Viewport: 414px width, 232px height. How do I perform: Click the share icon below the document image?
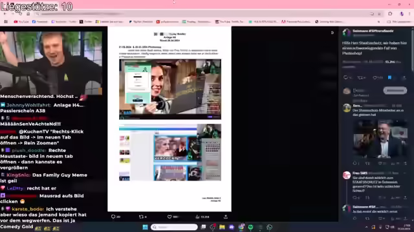(x=226, y=217)
